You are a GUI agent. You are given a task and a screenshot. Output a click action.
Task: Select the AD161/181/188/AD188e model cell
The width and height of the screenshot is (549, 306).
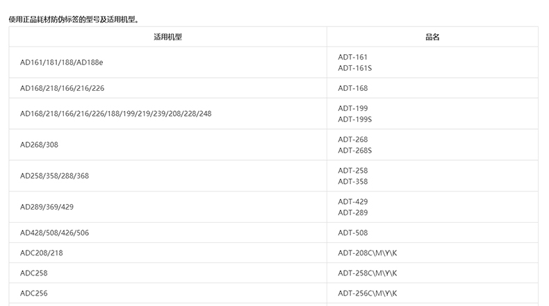(x=62, y=62)
